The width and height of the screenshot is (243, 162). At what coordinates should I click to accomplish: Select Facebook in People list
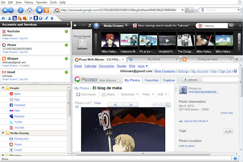pyautogui.click(x=20, y=105)
